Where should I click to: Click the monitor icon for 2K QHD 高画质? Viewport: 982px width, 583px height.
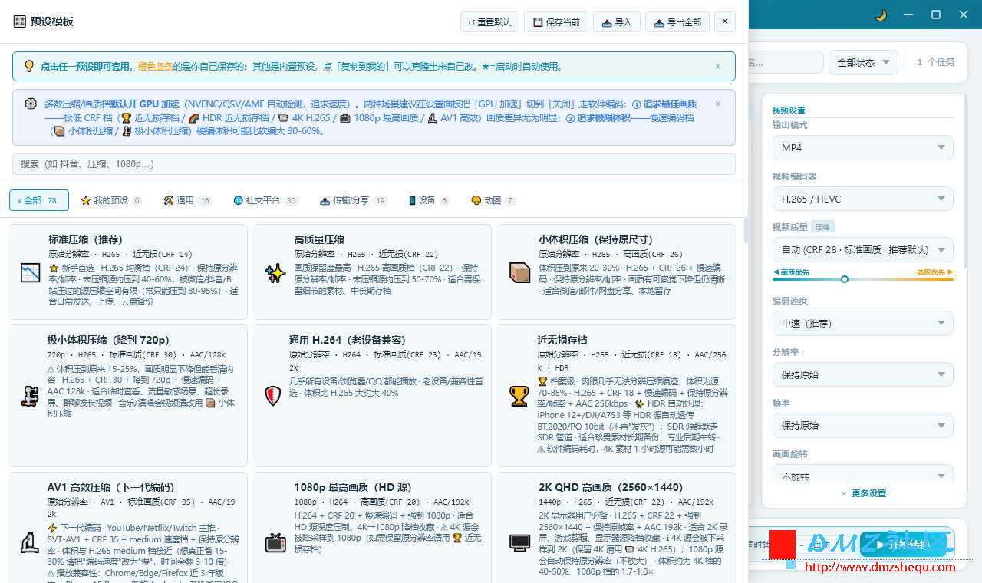519,543
